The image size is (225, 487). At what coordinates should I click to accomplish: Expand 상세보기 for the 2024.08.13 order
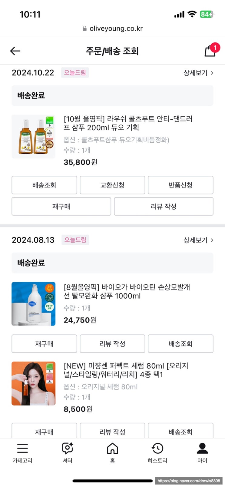tap(198, 240)
